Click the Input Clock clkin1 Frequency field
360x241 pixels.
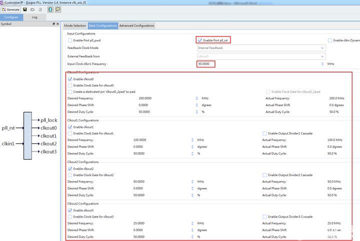[x=205, y=64]
